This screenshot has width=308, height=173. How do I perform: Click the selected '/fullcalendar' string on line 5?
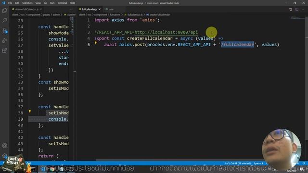tap(237, 45)
